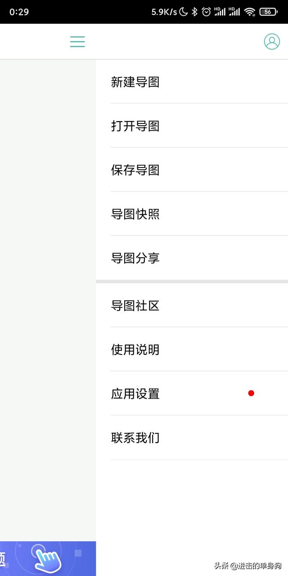Tap the Bluetooth icon in status bar
The width and height of the screenshot is (288, 576).
[194, 12]
